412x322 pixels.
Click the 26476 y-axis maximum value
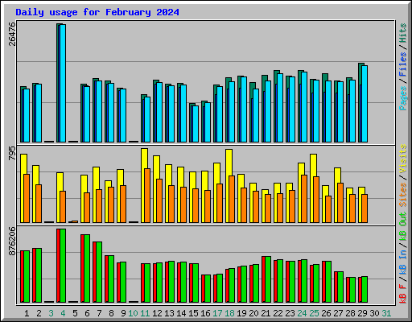point(12,34)
